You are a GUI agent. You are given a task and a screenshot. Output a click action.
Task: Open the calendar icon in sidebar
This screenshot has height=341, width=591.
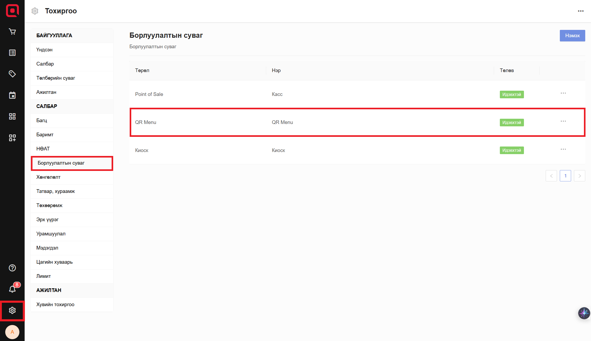click(12, 95)
